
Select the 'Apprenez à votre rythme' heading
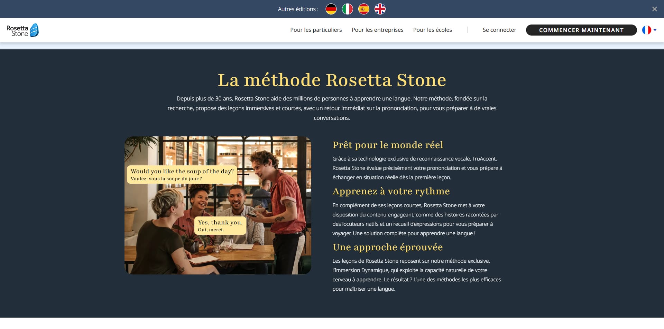(x=391, y=191)
